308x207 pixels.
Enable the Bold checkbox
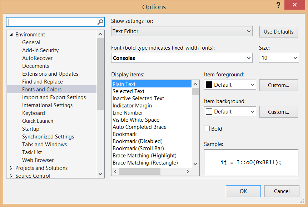pos(207,129)
